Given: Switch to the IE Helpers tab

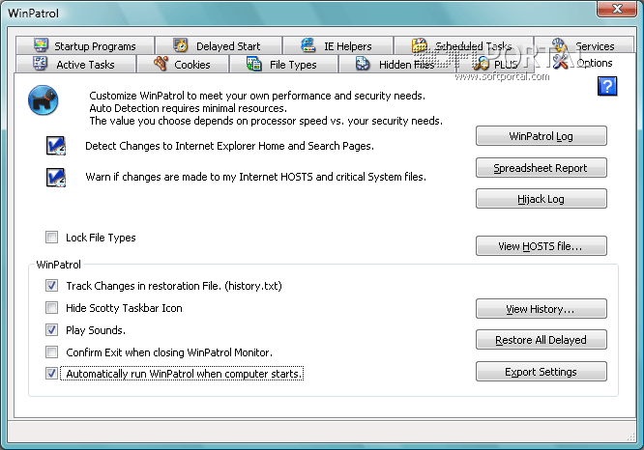Looking at the screenshot, I should coord(338,45).
